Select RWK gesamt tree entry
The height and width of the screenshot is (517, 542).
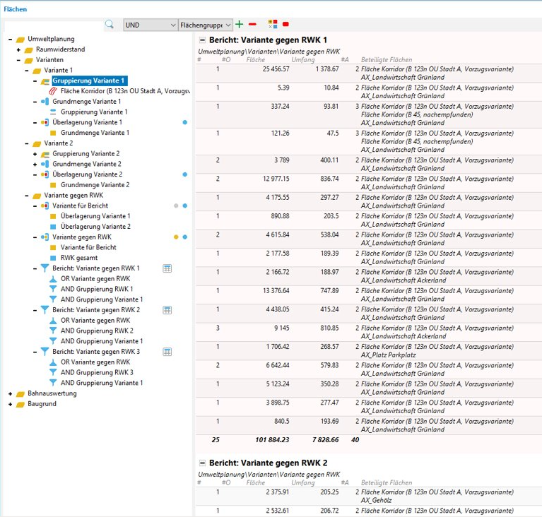click(79, 258)
